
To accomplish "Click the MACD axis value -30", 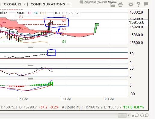I will coord(132,94).
